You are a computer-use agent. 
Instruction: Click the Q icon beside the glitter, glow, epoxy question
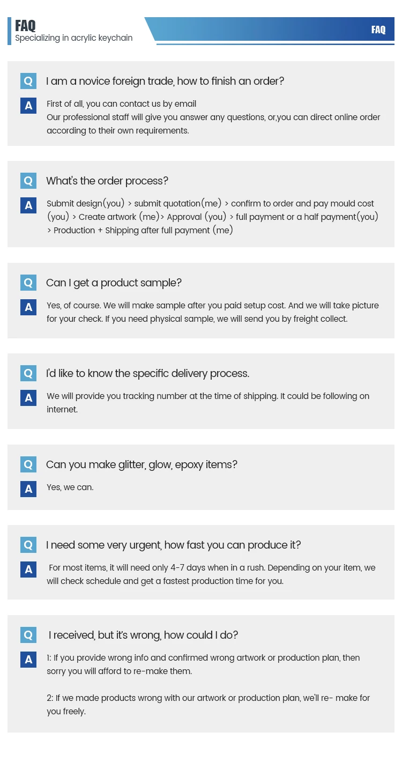tap(28, 464)
